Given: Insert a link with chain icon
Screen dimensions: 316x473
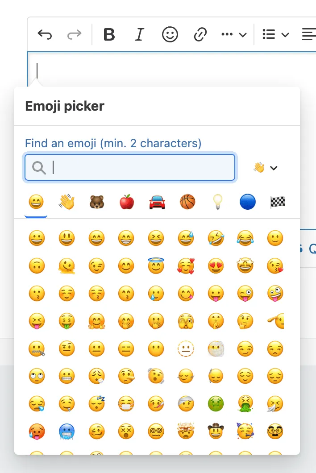Looking at the screenshot, I should [200, 34].
